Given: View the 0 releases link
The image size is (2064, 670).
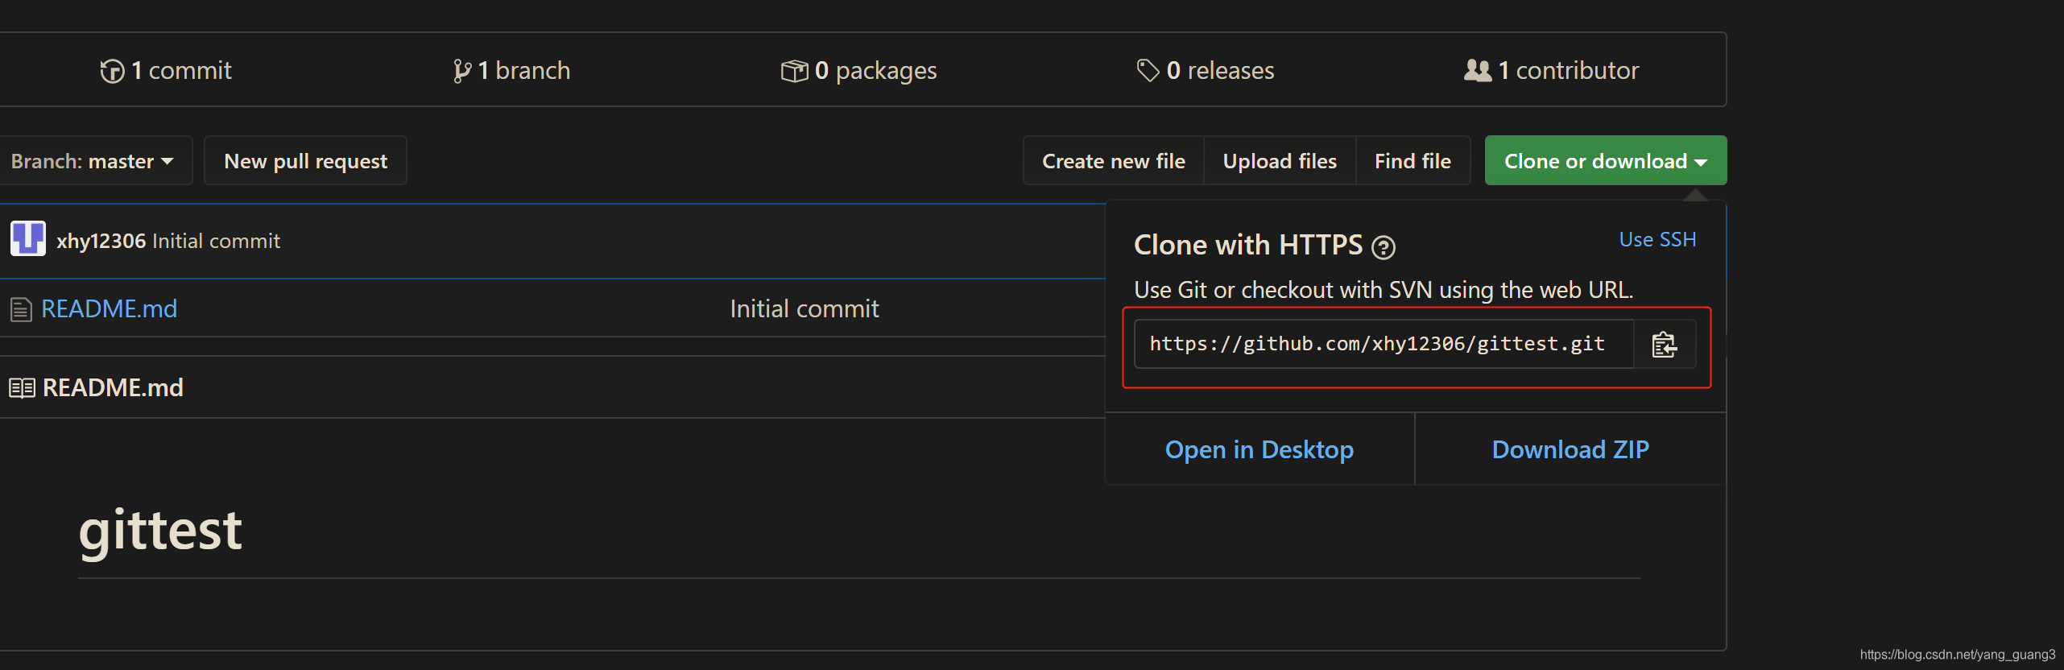Looking at the screenshot, I should [1205, 71].
